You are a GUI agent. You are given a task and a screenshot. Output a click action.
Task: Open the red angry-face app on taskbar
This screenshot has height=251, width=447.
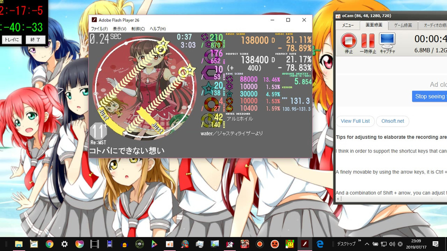tap(275, 244)
